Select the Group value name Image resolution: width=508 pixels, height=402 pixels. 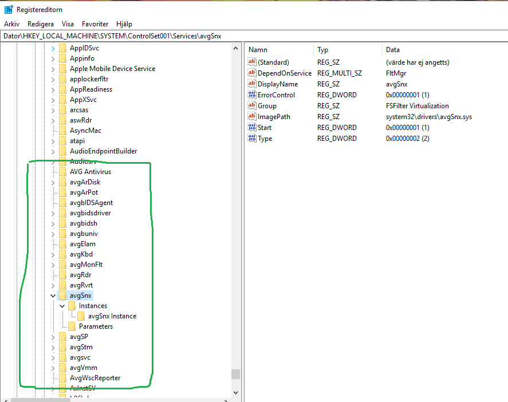(267, 106)
